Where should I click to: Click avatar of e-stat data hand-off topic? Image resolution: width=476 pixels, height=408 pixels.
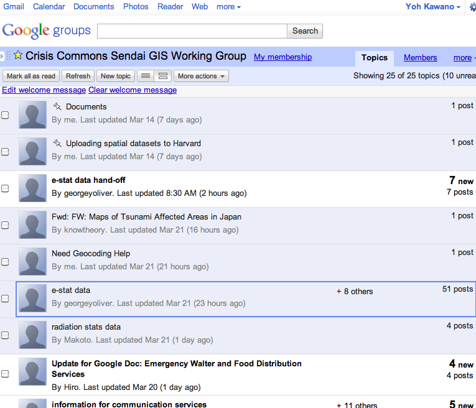coord(32,188)
